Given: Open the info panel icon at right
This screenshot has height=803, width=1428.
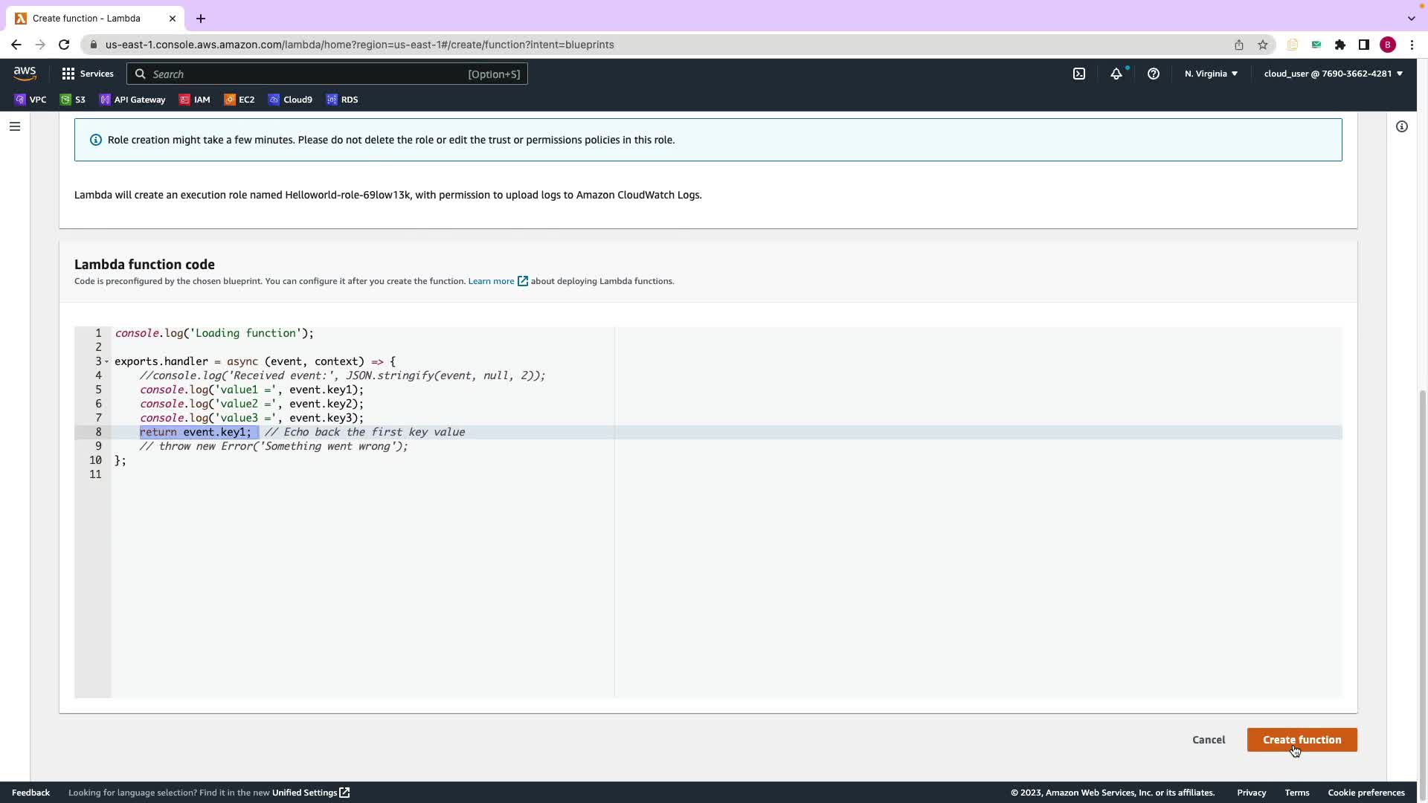Looking at the screenshot, I should (x=1402, y=126).
